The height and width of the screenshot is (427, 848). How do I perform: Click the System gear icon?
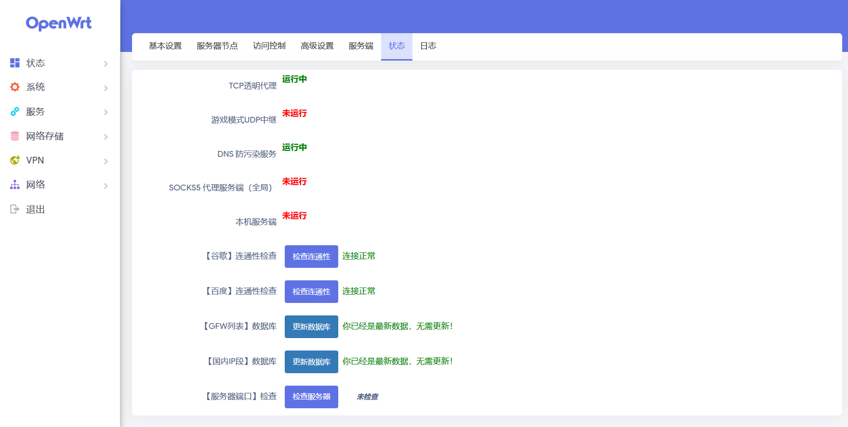[x=15, y=87]
